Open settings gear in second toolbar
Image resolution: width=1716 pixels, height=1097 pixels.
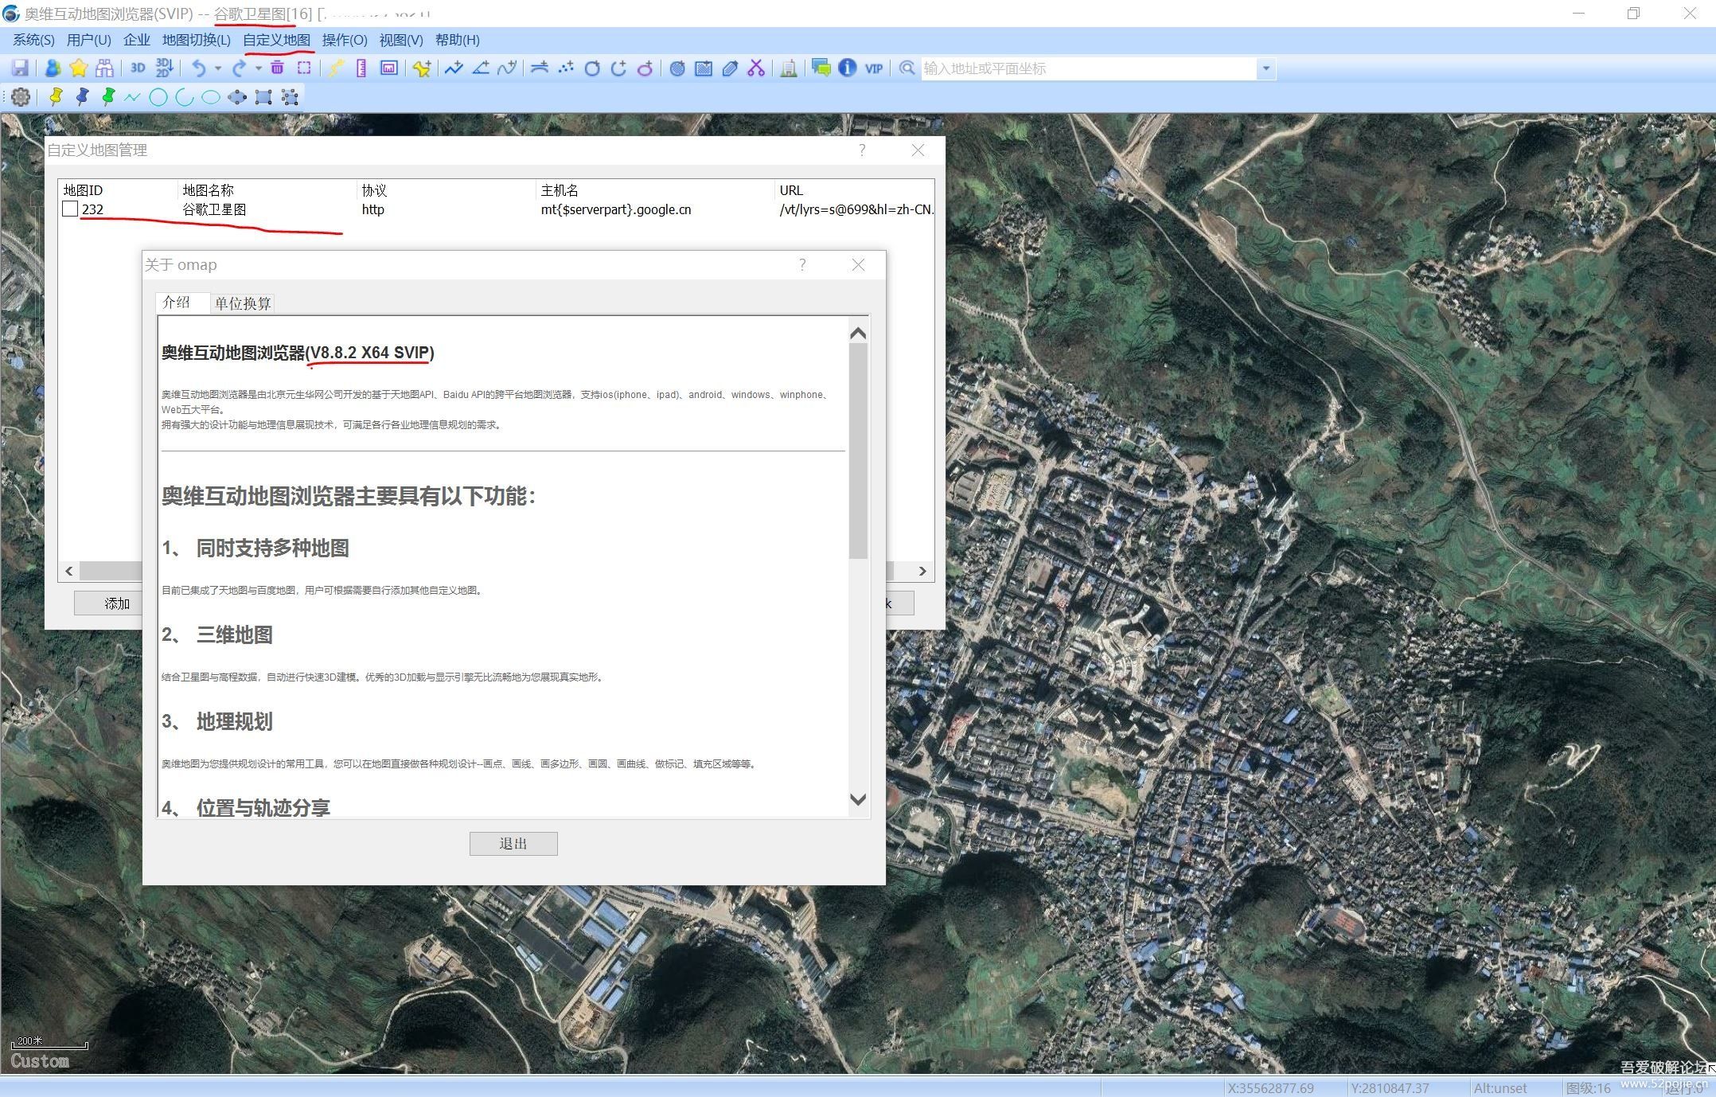pos(21,97)
